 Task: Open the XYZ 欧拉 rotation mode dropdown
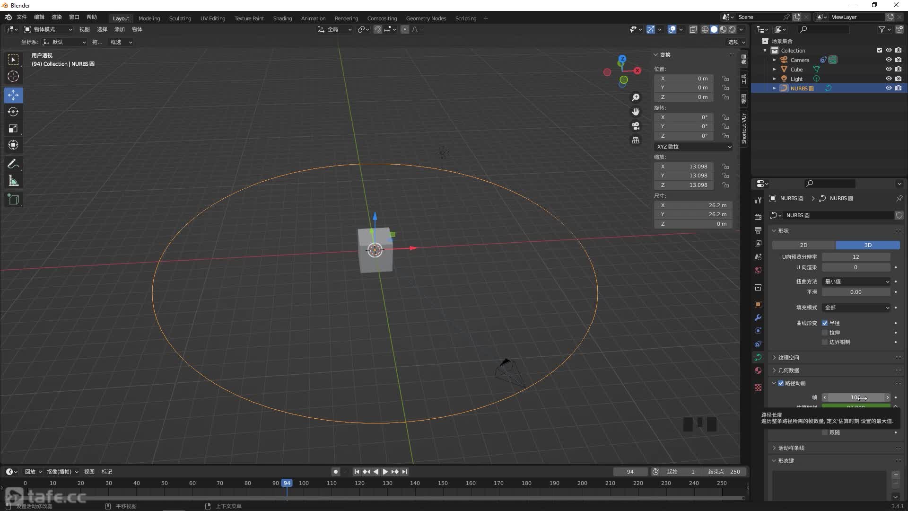pos(694,147)
